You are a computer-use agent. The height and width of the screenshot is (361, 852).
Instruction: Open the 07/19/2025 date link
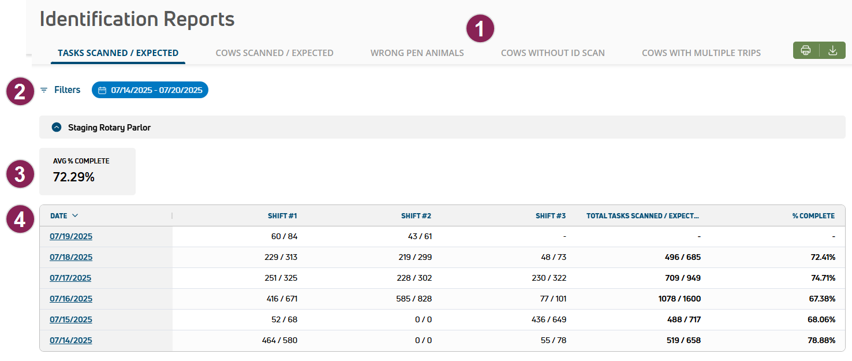point(71,236)
